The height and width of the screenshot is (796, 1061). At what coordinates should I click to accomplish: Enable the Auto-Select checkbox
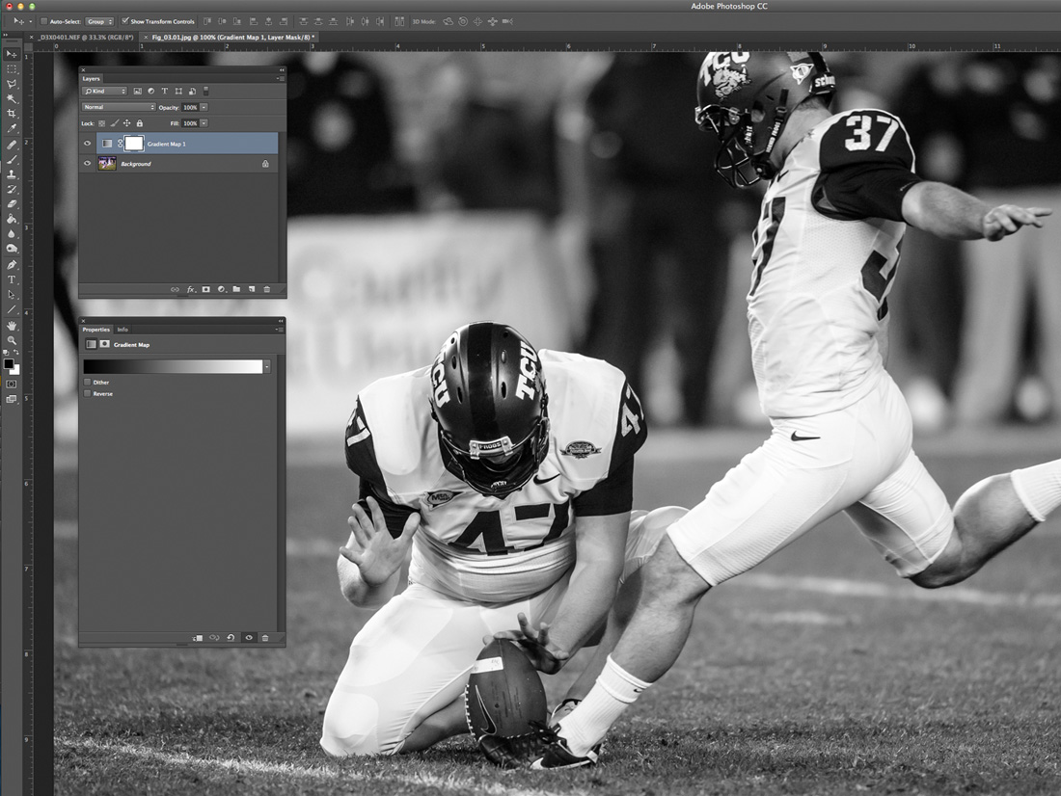coord(44,21)
